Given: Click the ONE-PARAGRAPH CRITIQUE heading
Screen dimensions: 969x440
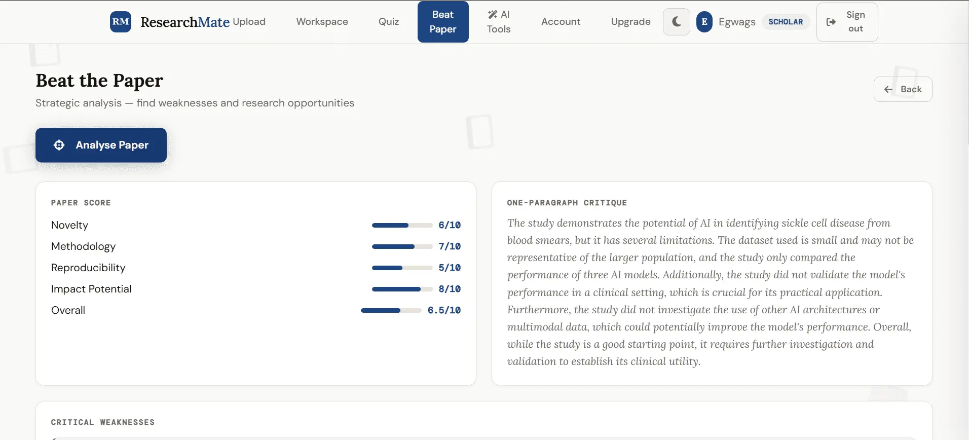Looking at the screenshot, I should pos(567,203).
